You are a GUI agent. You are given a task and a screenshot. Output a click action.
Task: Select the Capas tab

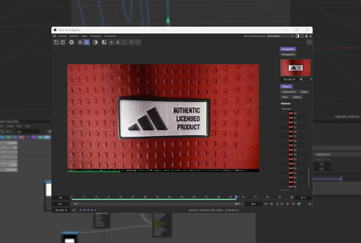[x=304, y=92]
